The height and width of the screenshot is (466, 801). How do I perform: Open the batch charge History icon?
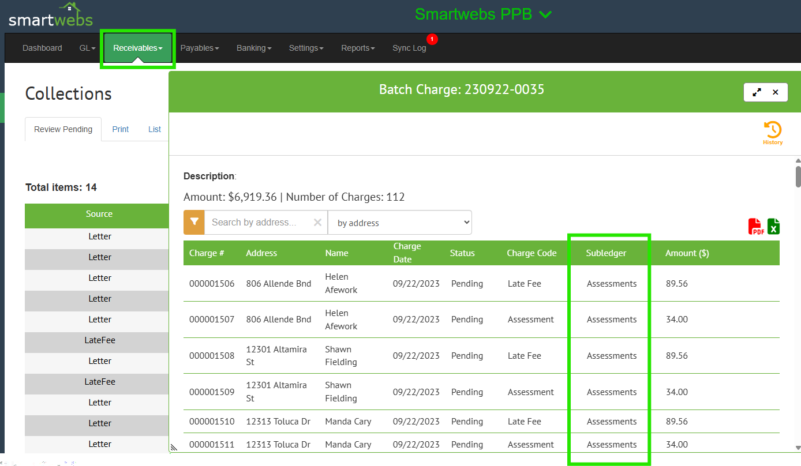point(772,132)
